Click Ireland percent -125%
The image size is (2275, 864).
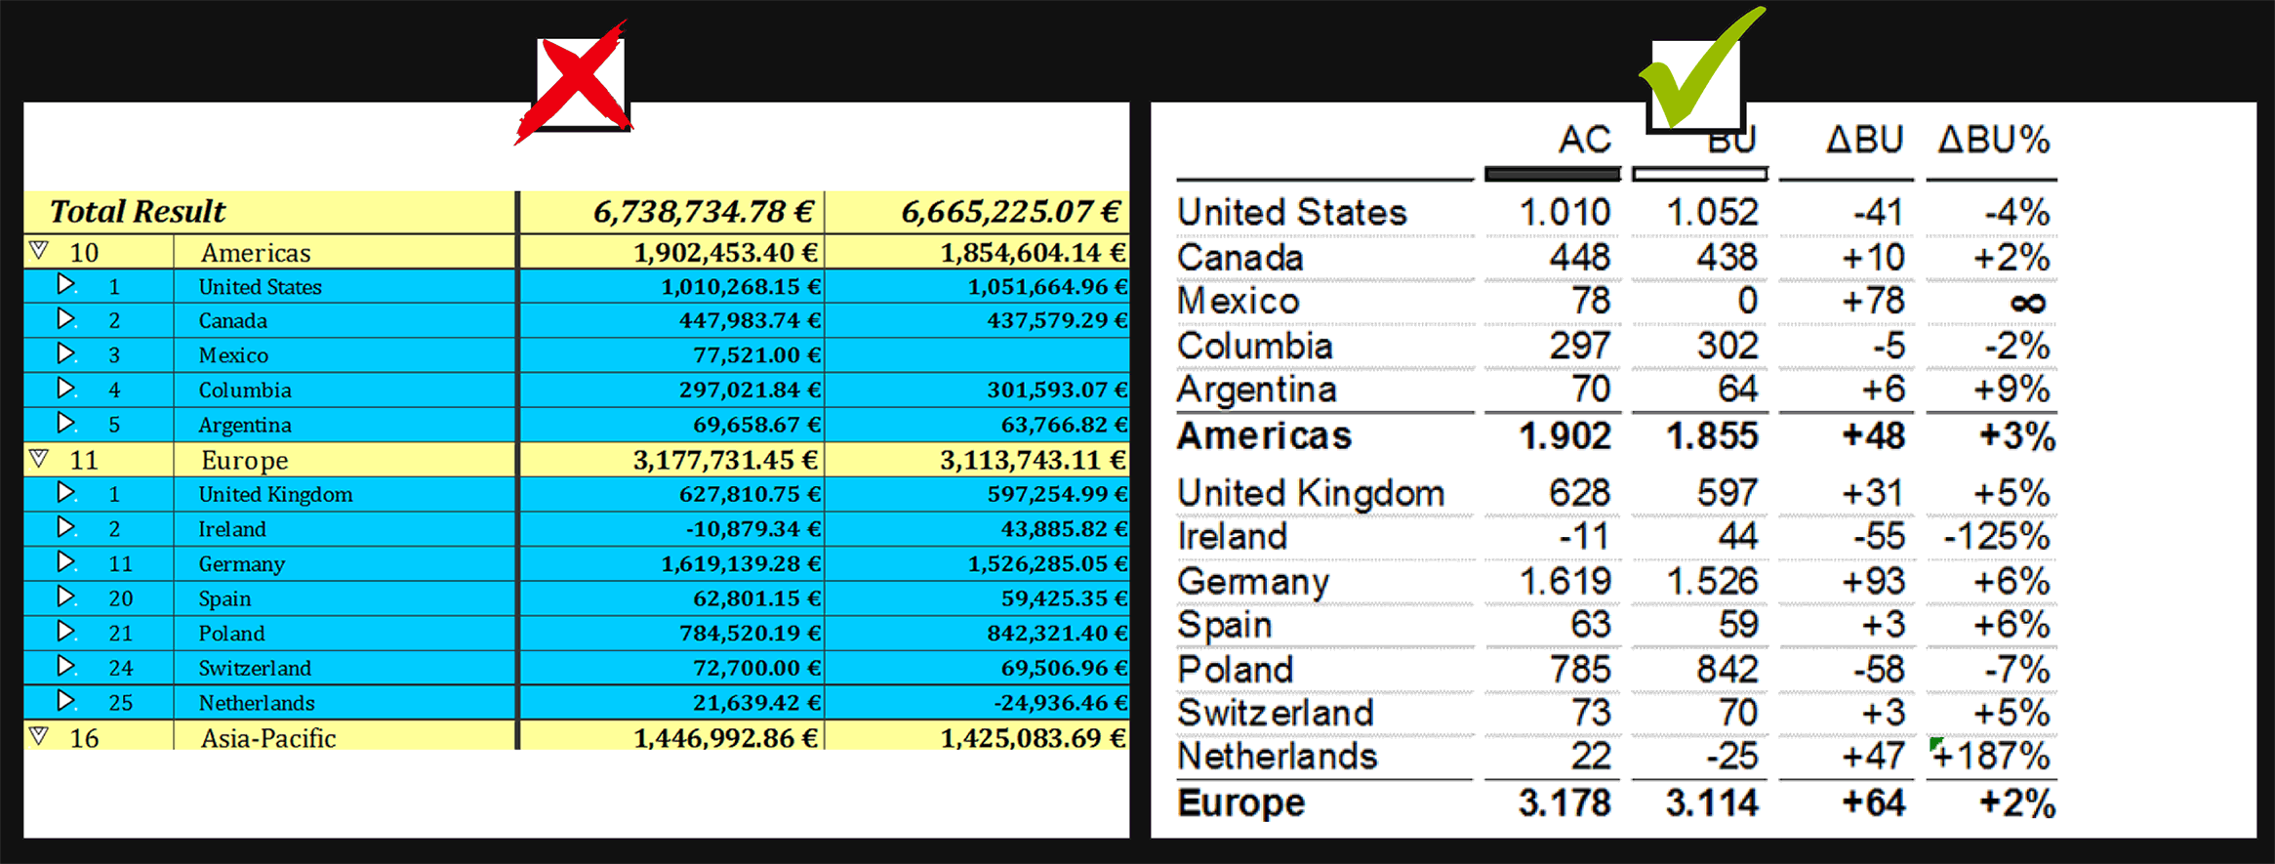(1996, 536)
